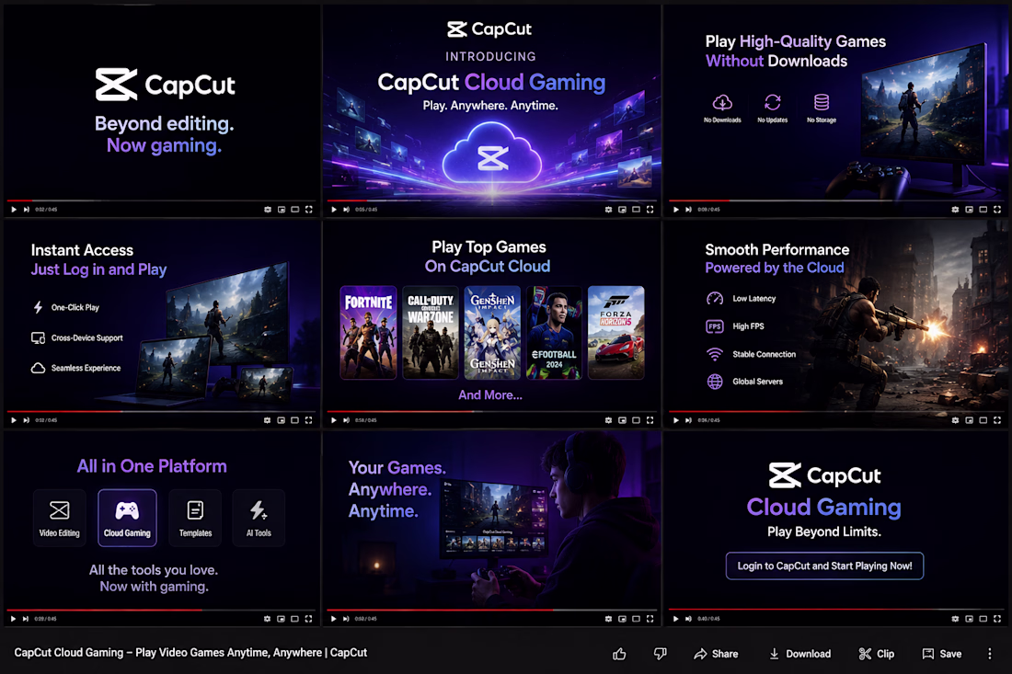Select the Fortnite game cover
This screenshot has width=1012, height=674.
(368, 332)
